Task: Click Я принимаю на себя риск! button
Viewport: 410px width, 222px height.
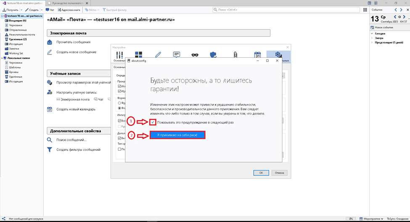Action: click(177, 135)
